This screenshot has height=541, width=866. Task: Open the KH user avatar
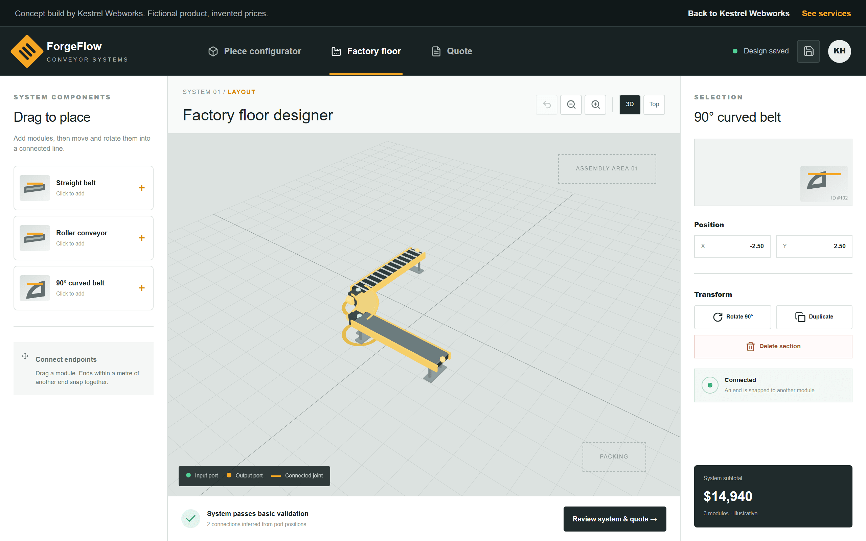(x=839, y=51)
